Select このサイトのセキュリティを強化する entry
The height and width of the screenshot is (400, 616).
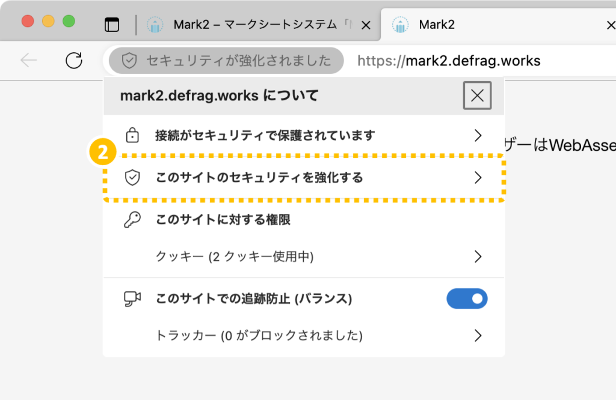click(304, 178)
